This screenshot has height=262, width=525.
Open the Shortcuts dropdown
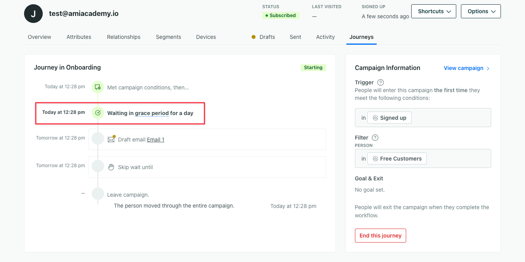433,11
